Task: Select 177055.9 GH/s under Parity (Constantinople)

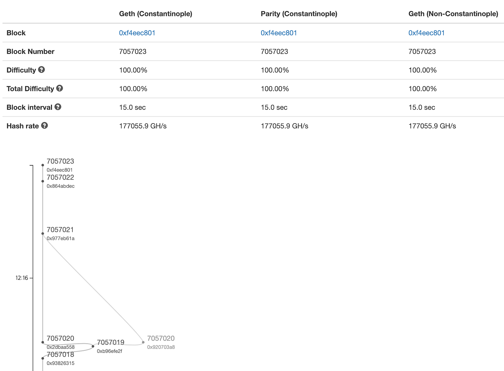Action: pos(284,126)
